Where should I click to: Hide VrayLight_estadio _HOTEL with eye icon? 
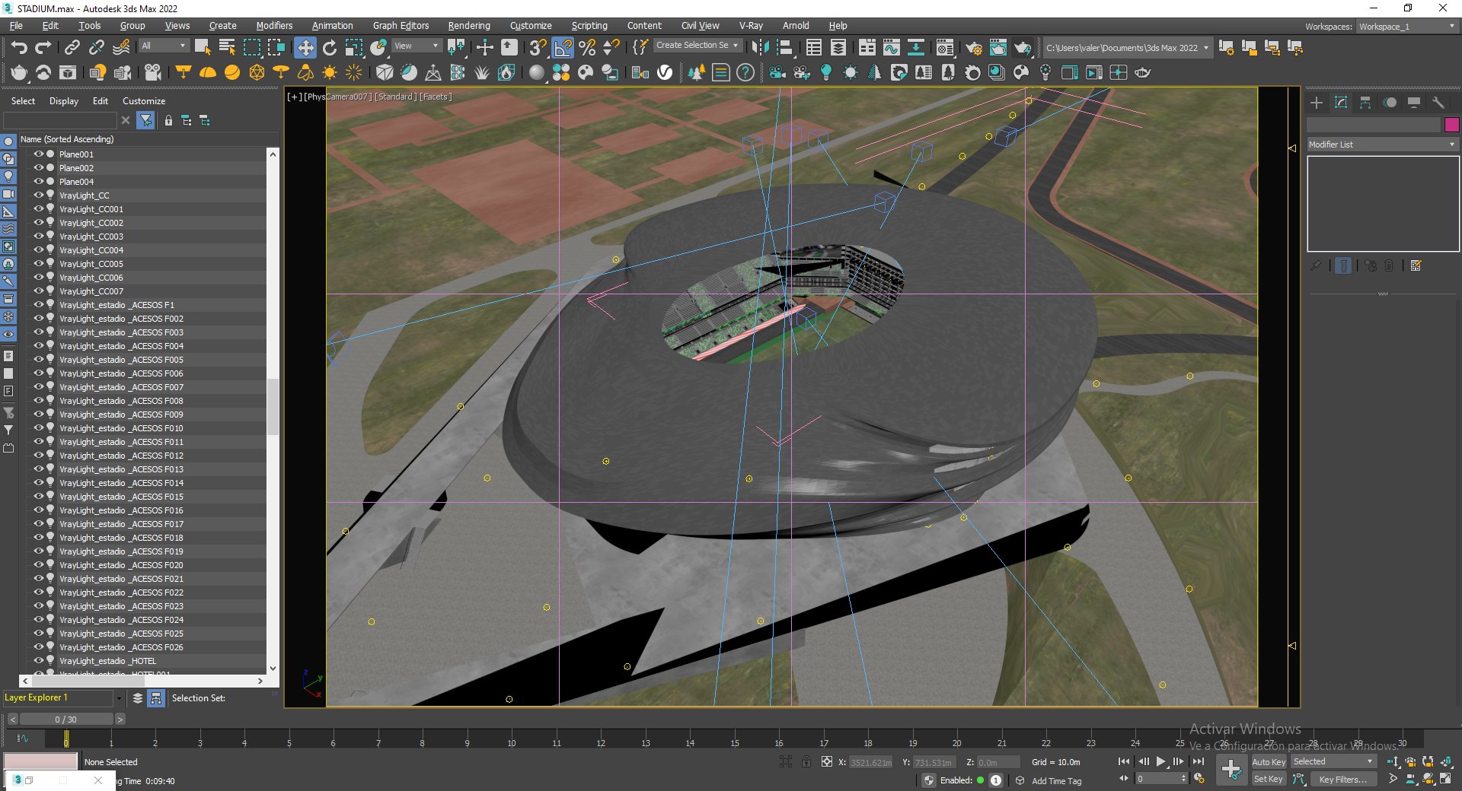tap(38, 660)
